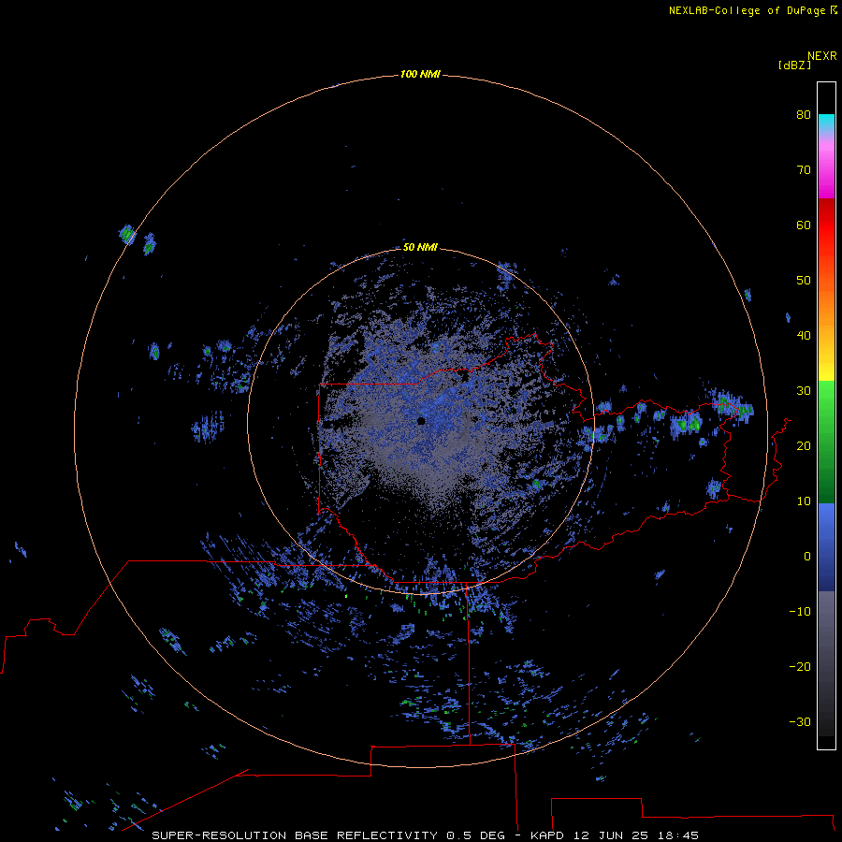Click the 40 value on the dBZ scale

[x=804, y=336]
